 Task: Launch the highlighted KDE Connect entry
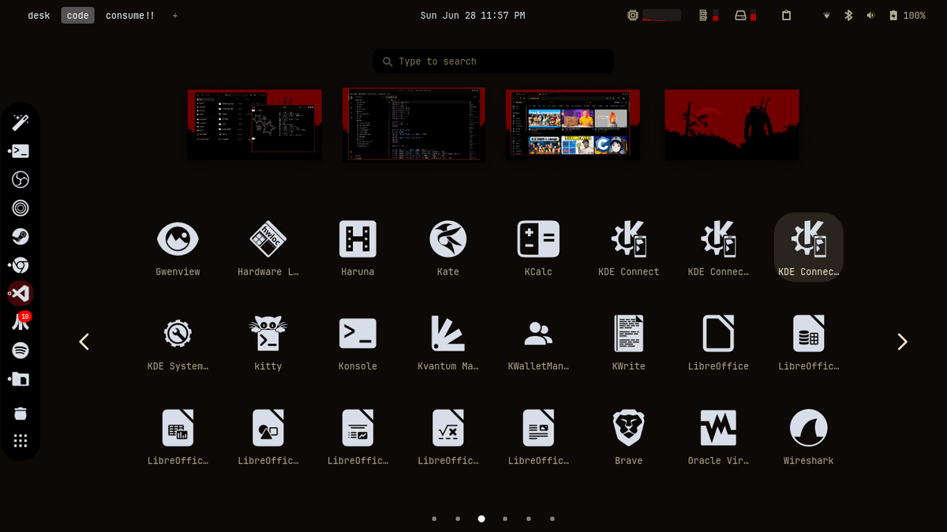point(809,247)
